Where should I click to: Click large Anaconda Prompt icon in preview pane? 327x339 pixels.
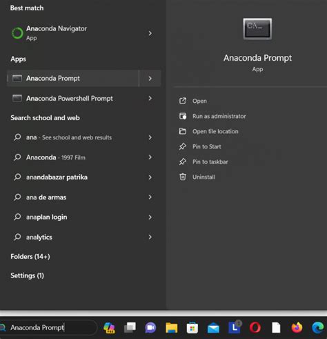point(257,29)
